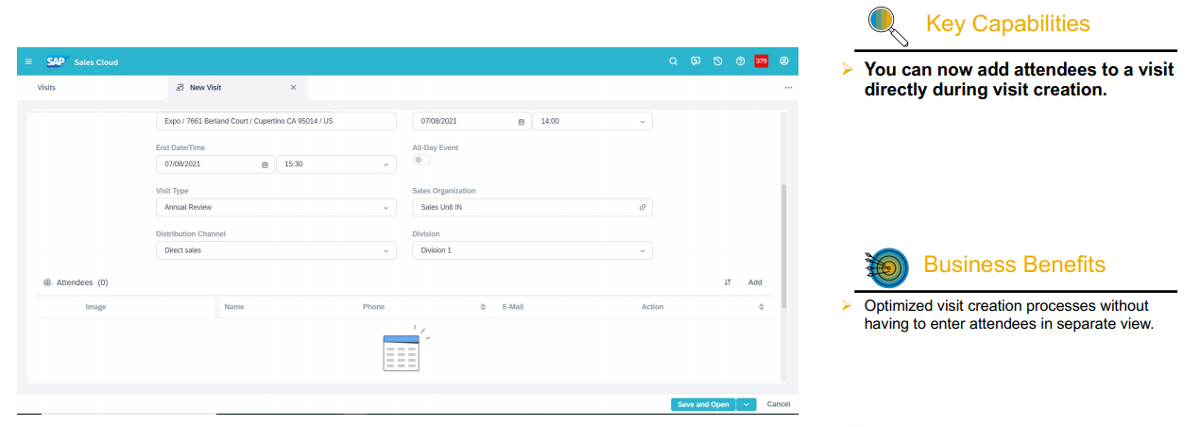Image resolution: width=1201 pixels, height=427 pixels.
Task: Close the New Visit tab
Action: [293, 87]
